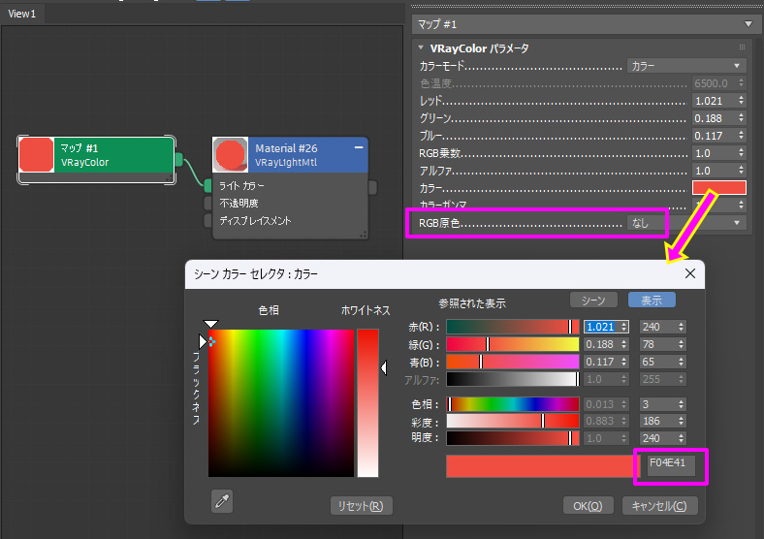Adjust the 彩度 slider bar
This screenshot has height=539, width=764.
tap(513, 421)
